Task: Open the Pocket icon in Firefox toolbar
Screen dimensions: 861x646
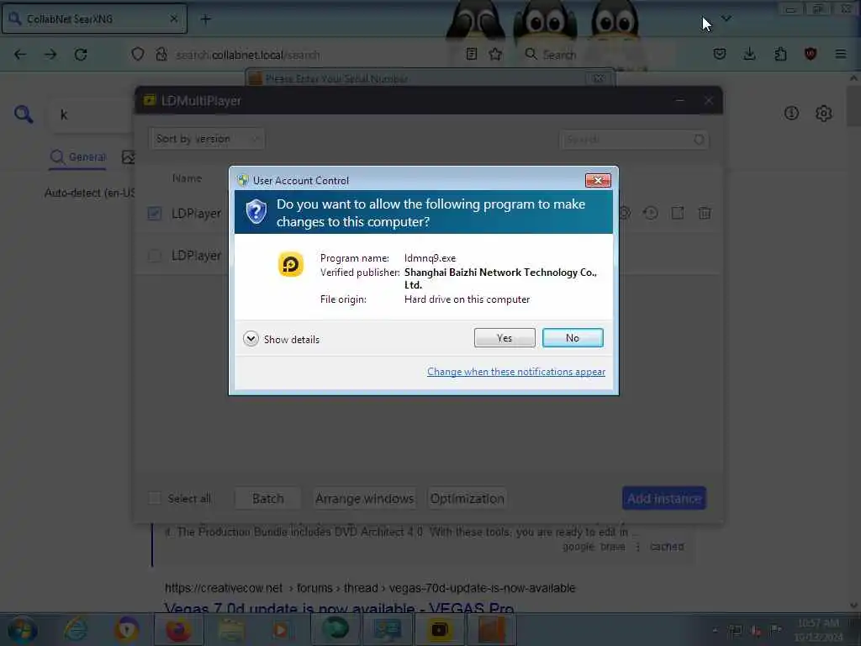Action: (x=720, y=54)
